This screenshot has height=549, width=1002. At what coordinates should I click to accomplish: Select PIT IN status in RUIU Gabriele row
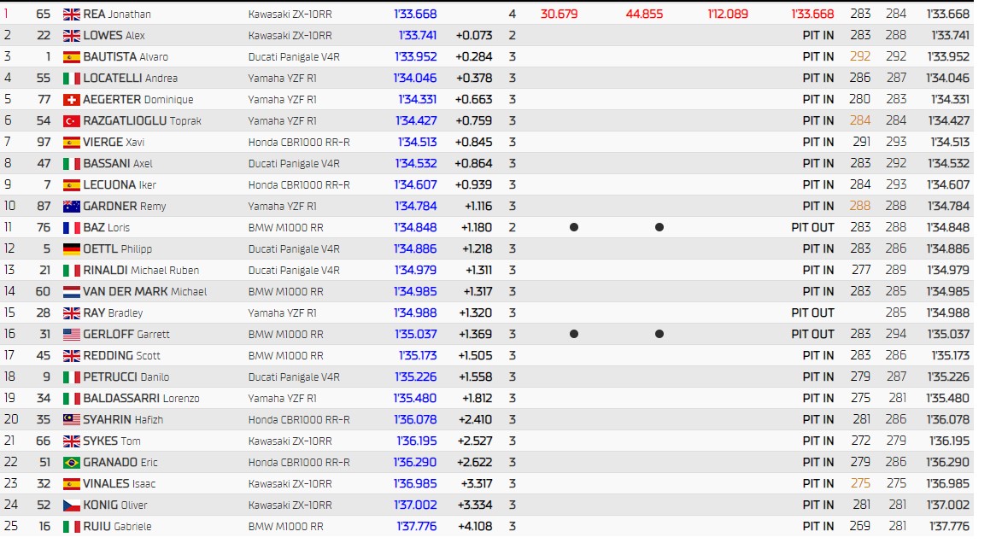tap(818, 527)
